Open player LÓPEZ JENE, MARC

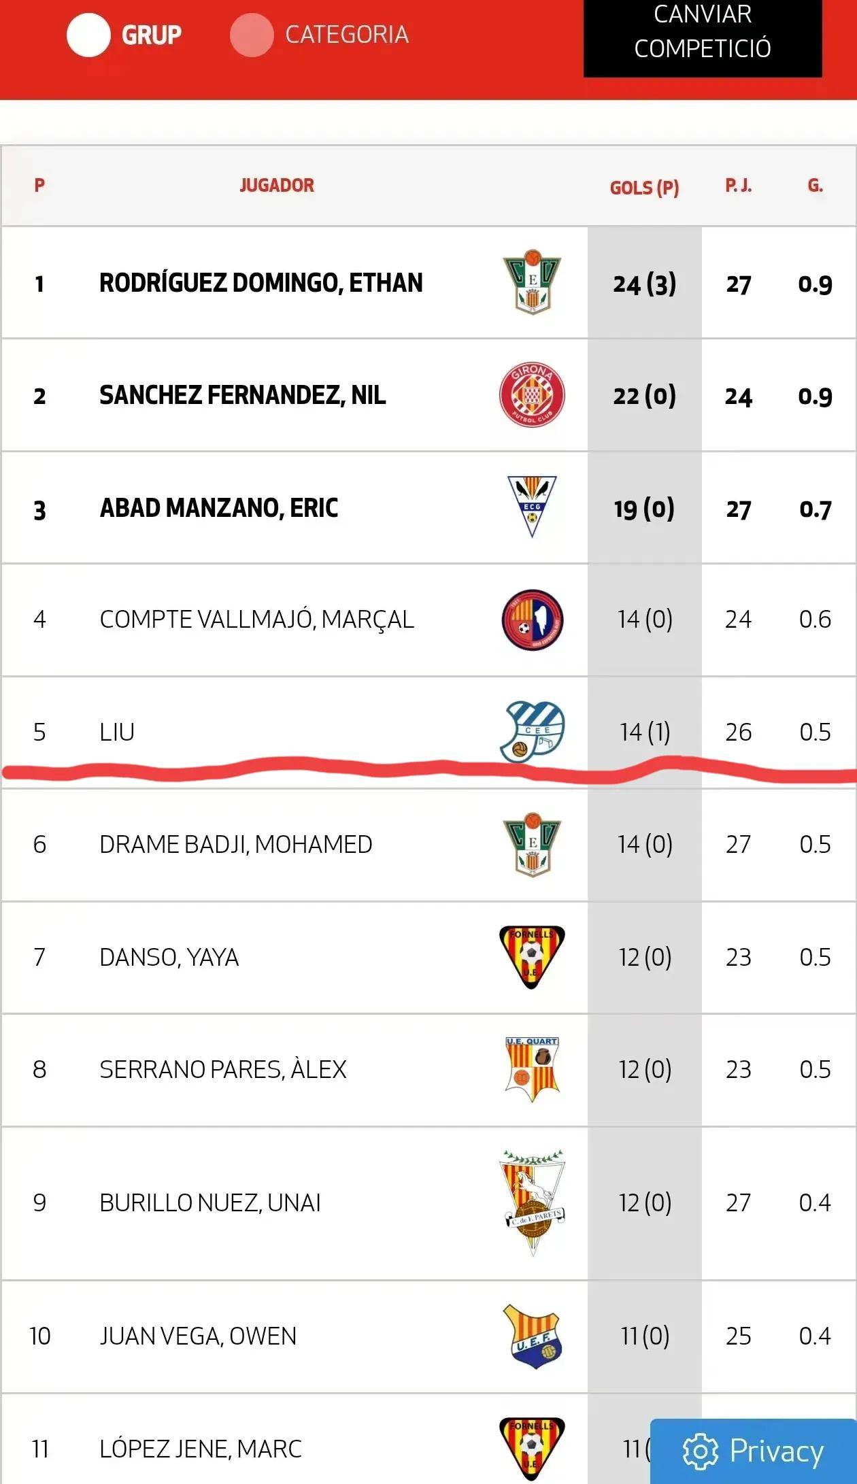coord(201,1449)
